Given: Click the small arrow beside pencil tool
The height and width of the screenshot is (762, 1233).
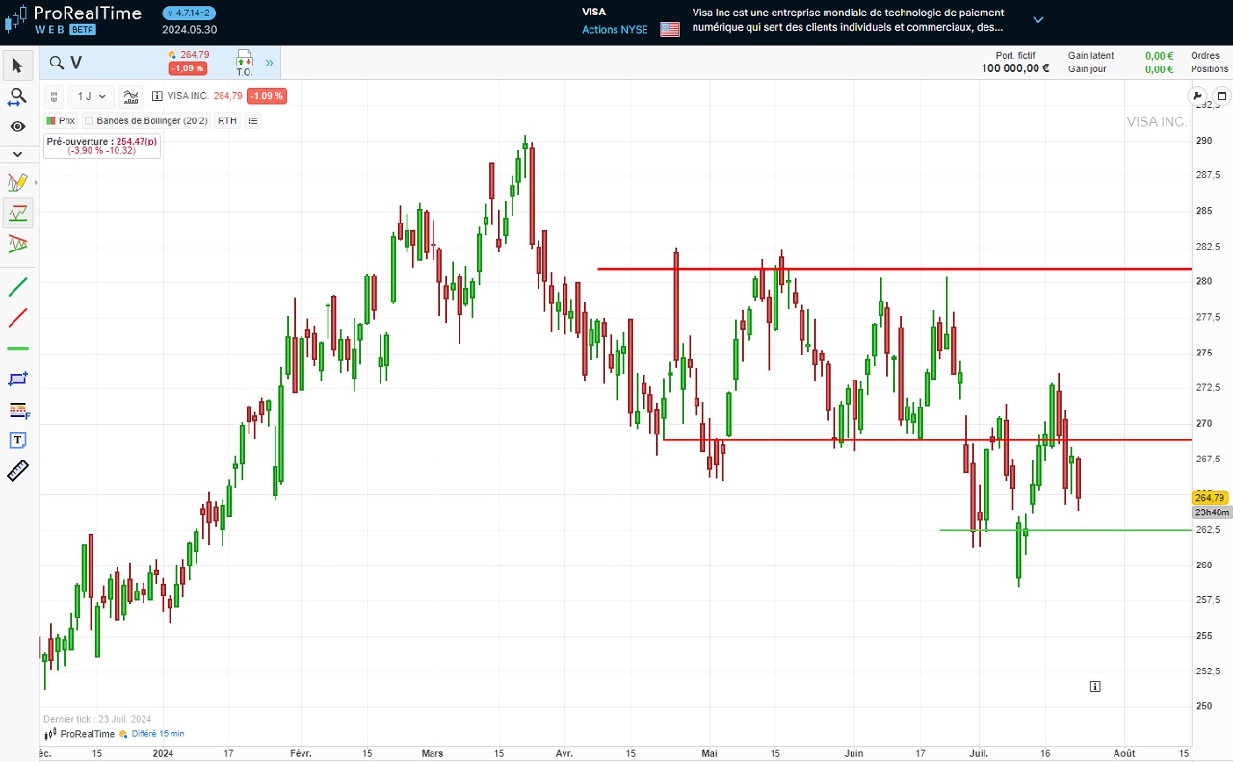Looking at the screenshot, I should click(x=37, y=182).
